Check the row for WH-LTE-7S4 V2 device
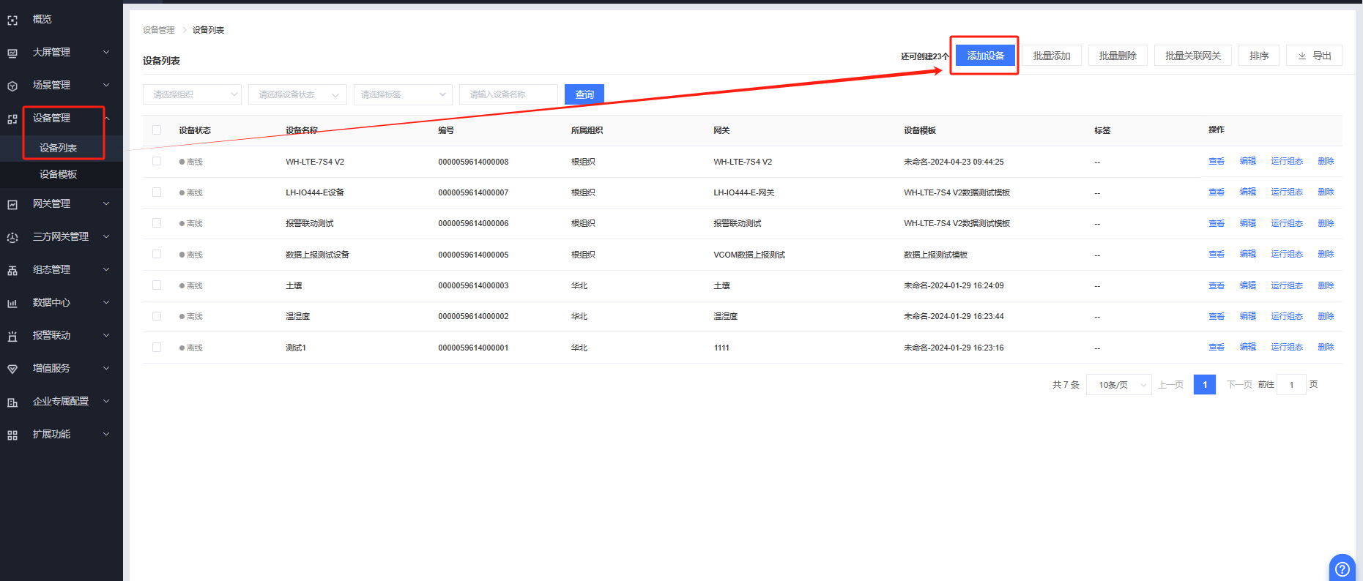The image size is (1363, 581). click(x=157, y=161)
